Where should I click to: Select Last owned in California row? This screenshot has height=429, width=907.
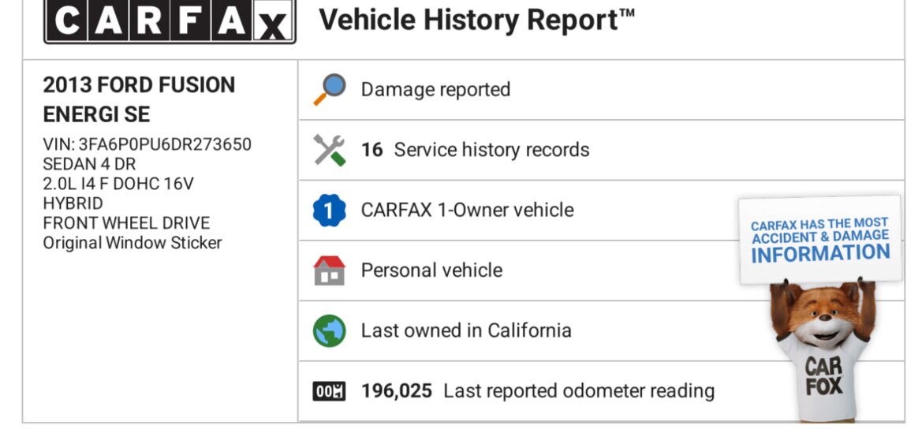coord(465,330)
